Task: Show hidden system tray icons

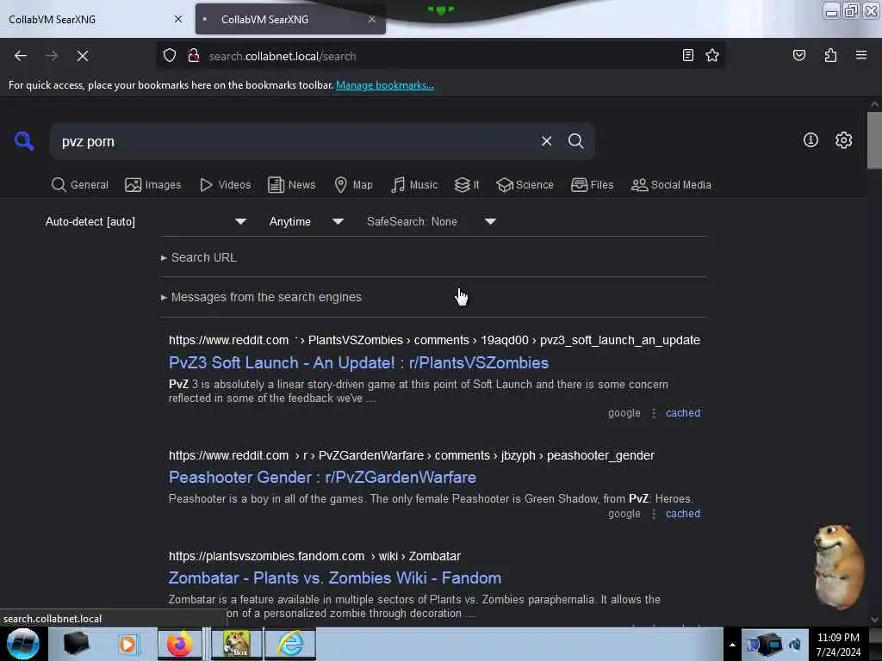Action: [x=732, y=645]
